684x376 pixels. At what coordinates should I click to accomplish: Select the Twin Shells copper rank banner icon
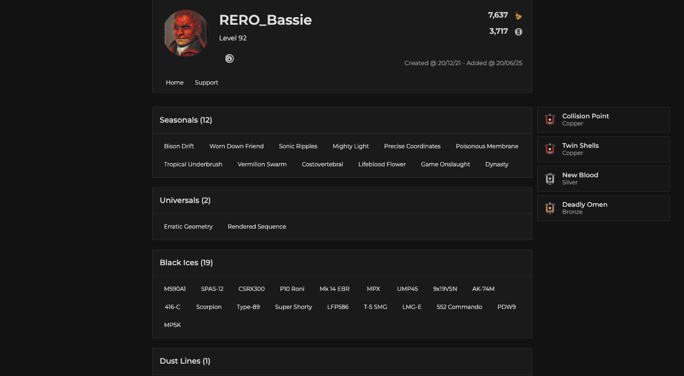tap(549, 149)
